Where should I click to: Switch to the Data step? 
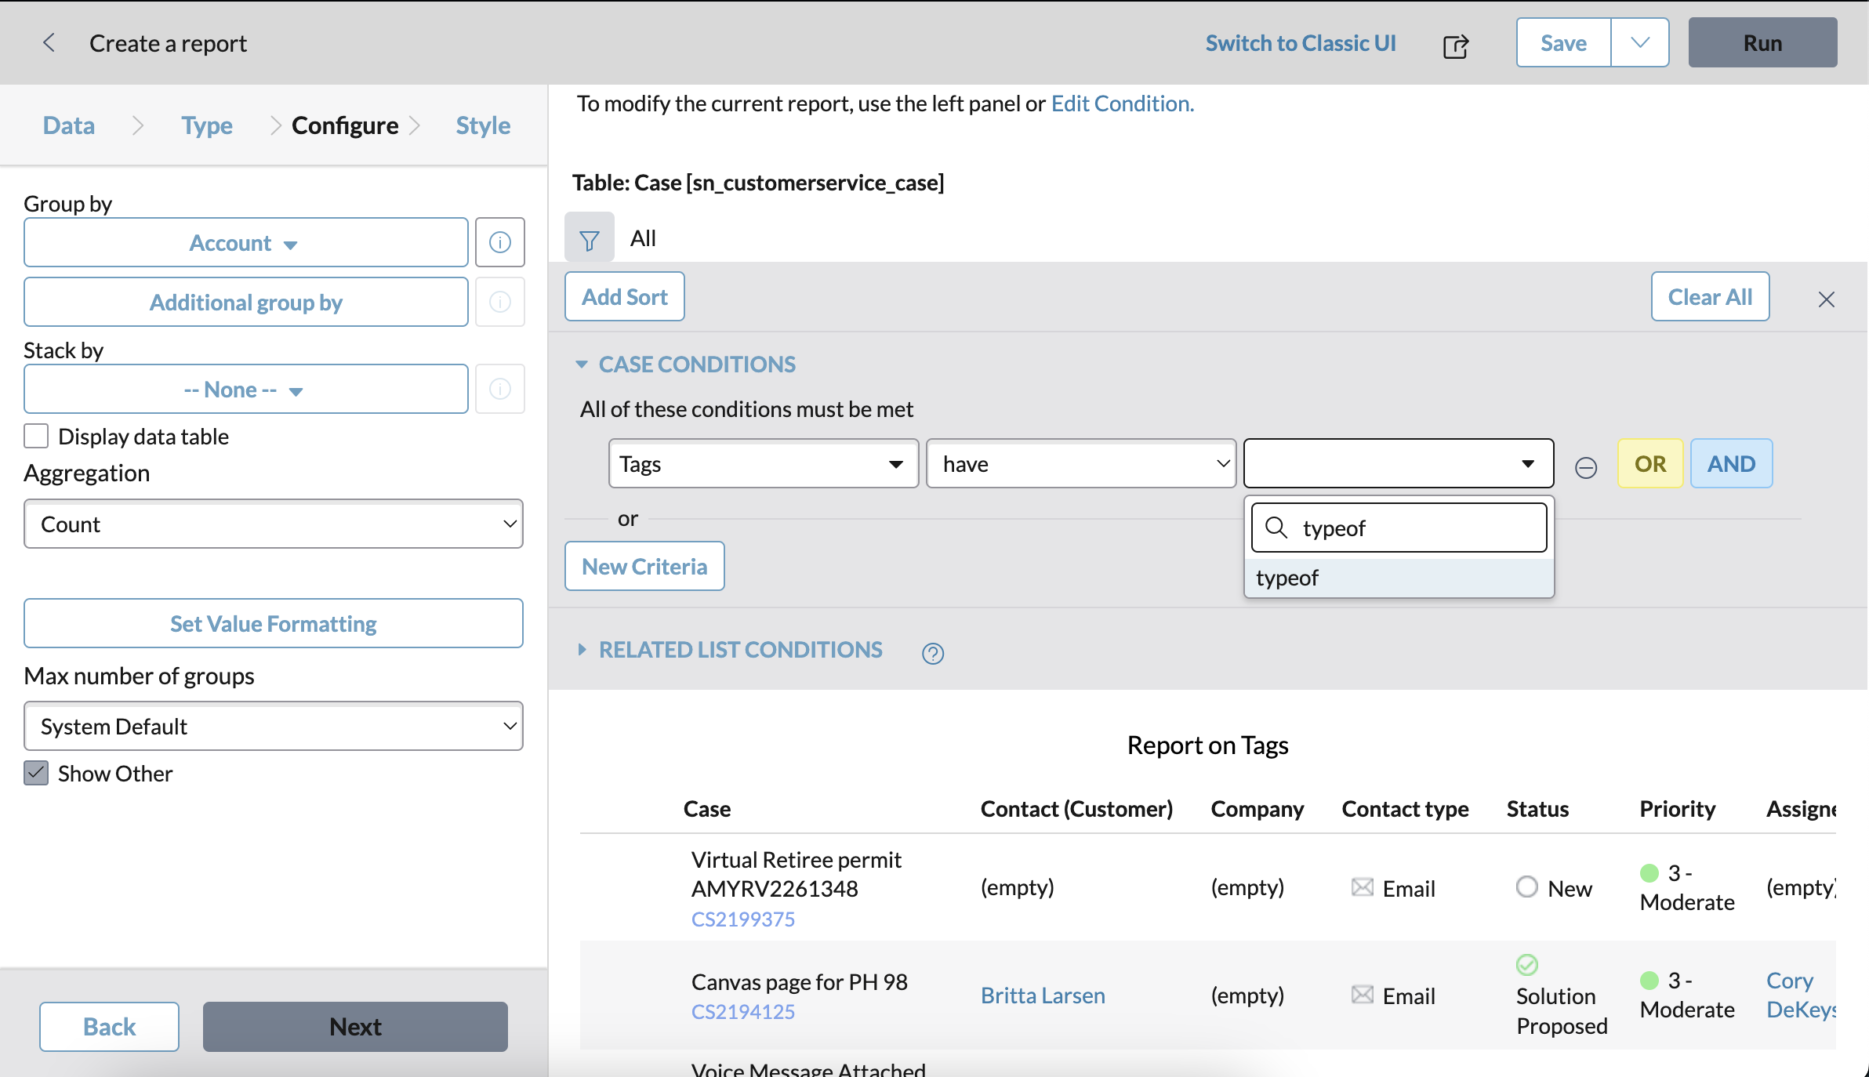[x=68, y=125]
